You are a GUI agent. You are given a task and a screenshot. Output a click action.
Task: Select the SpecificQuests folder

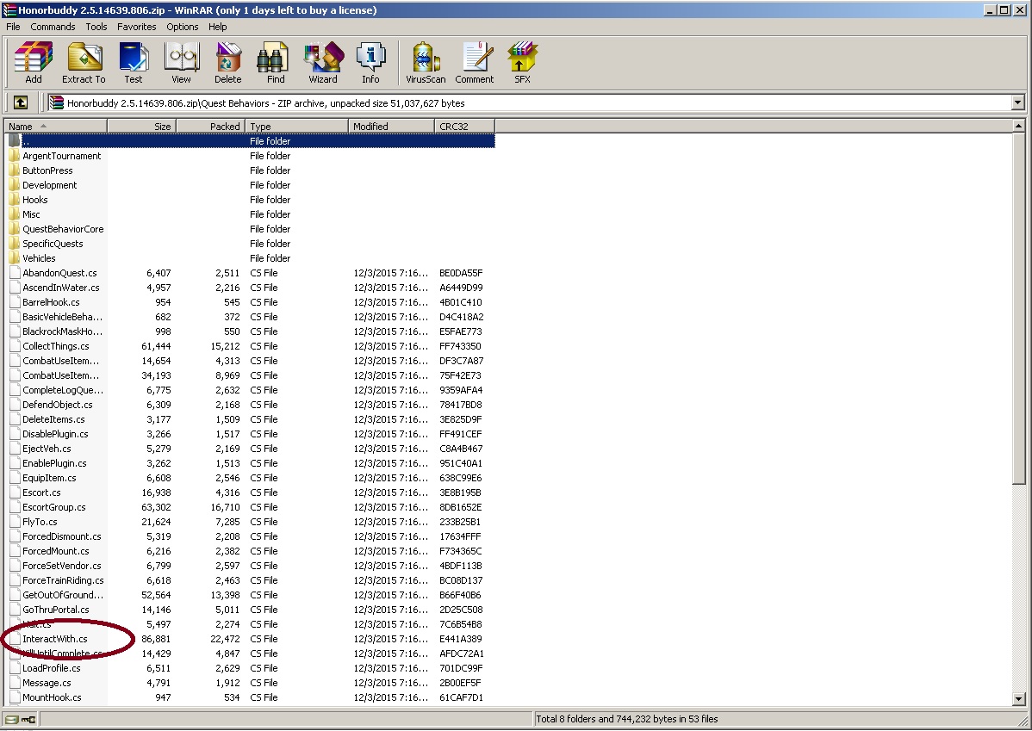point(53,244)
